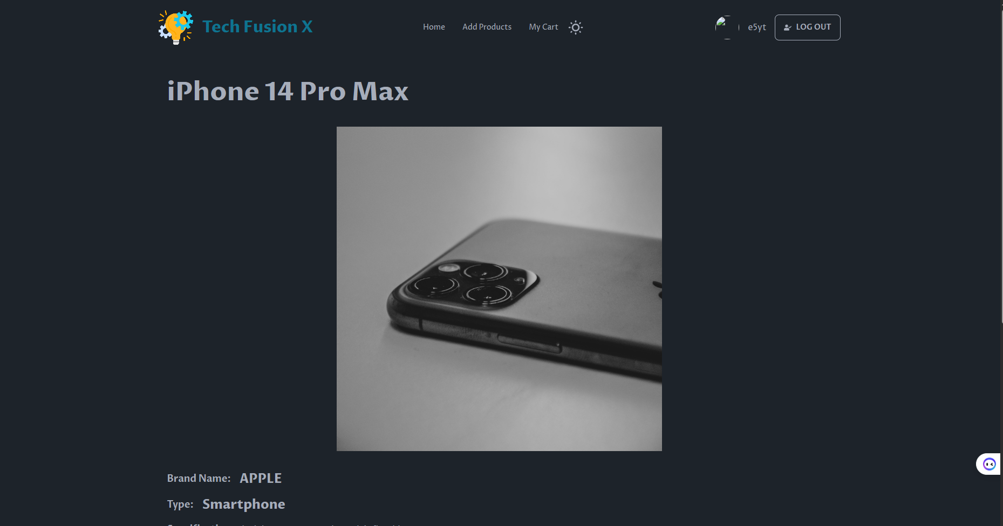The width and height of the screenshot is (1003, 526).
Task: Click the user profile avatar image
Action: pyautogui.click(x=727, y=27)
